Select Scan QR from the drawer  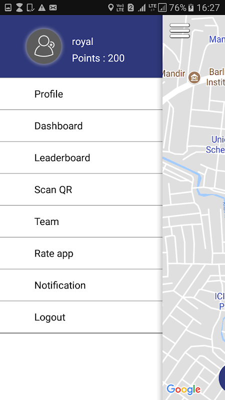[81, 189]
